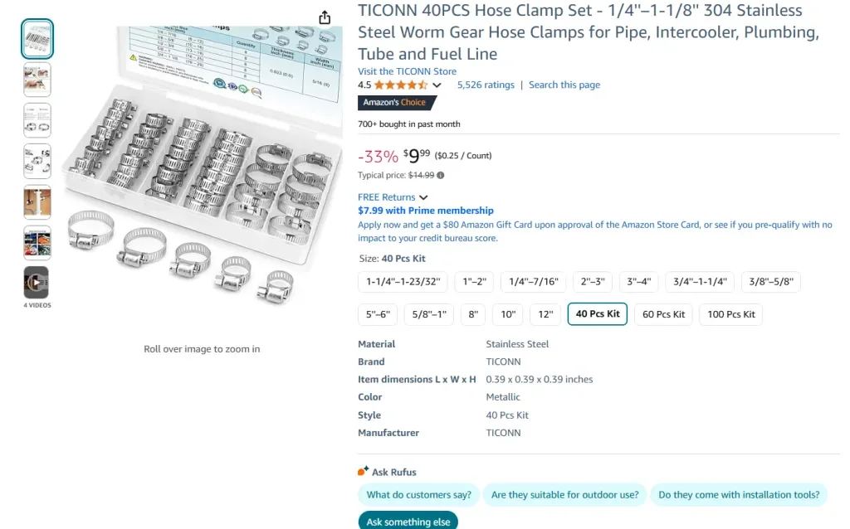
Task: Select the first product image thumbnail
Action: click(x=37, y=38)
